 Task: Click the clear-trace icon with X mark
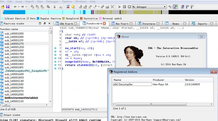192,7
